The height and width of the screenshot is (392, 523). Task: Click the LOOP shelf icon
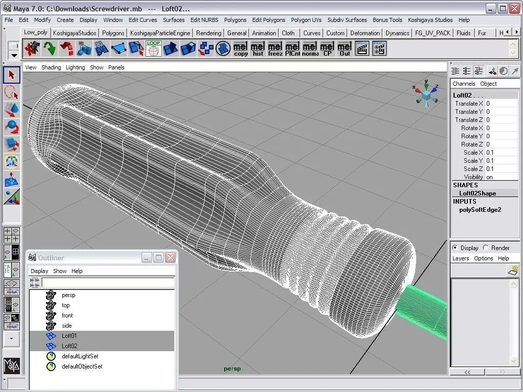153,48
